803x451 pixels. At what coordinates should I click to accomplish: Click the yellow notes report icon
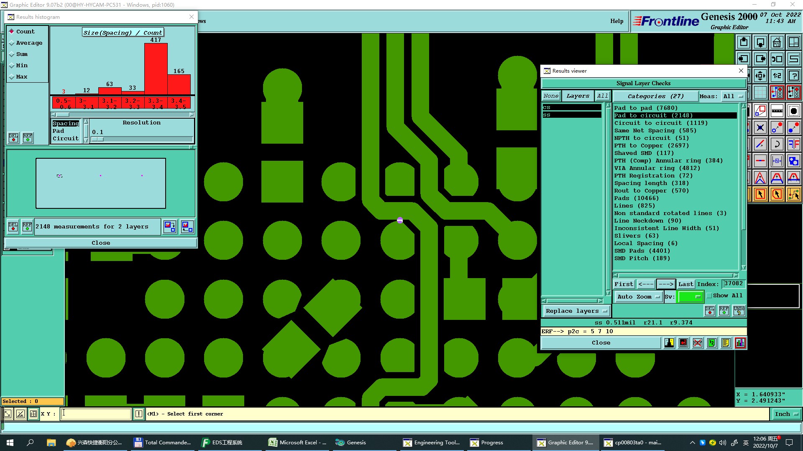[x=726, y=343]
